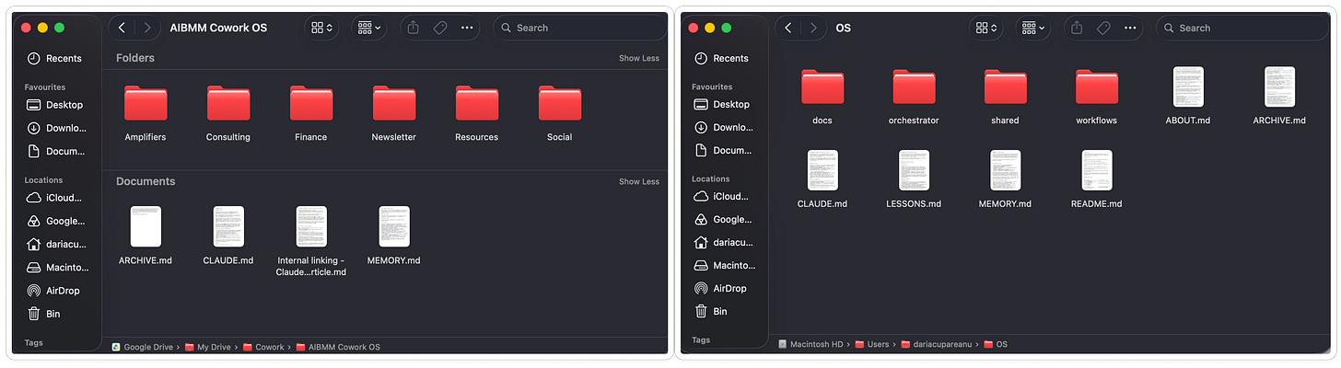Click Show Less beside Folders heading
This screenshot has width=1341, height=368.
639,58
